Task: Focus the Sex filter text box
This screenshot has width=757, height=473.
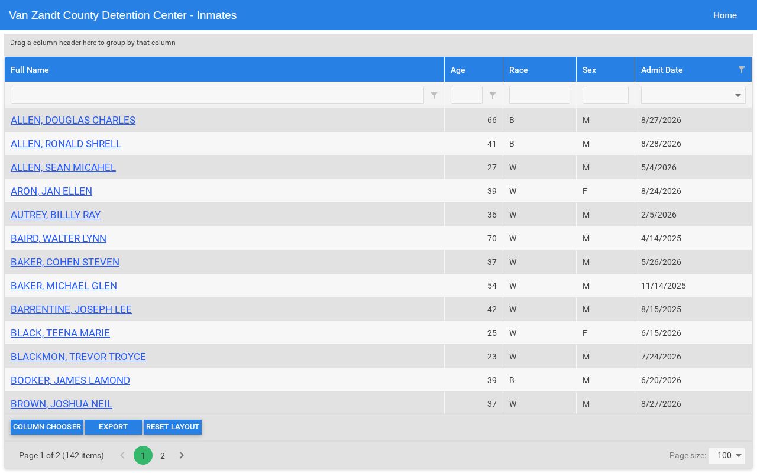Action: tap(606, 95)
